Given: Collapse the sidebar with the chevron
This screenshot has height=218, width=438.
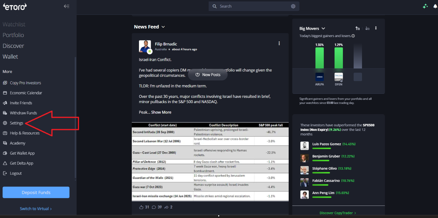Looking at the screenshot, I should [x=66, y=6].
